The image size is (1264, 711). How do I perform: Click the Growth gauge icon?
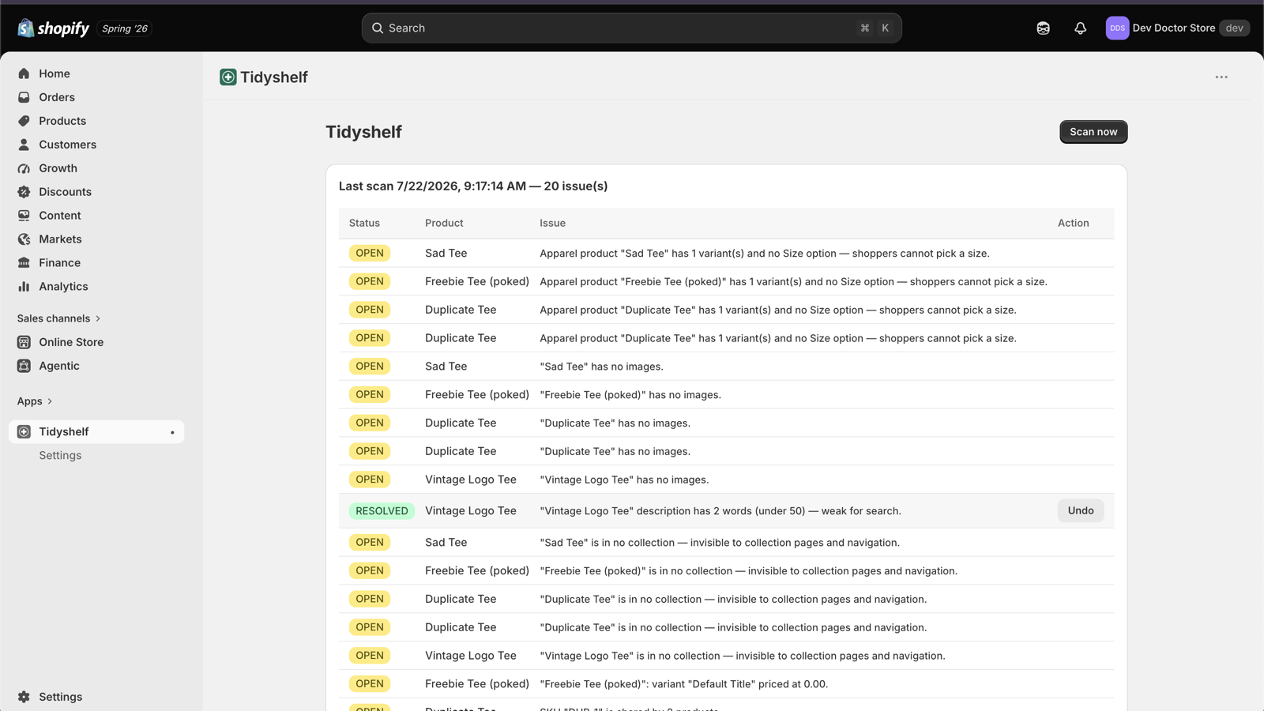click(x=24, y=168)
